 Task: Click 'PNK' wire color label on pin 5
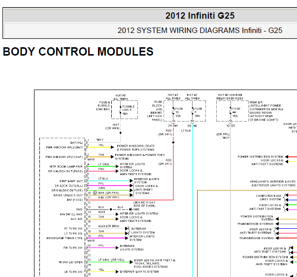click(101, 169)
